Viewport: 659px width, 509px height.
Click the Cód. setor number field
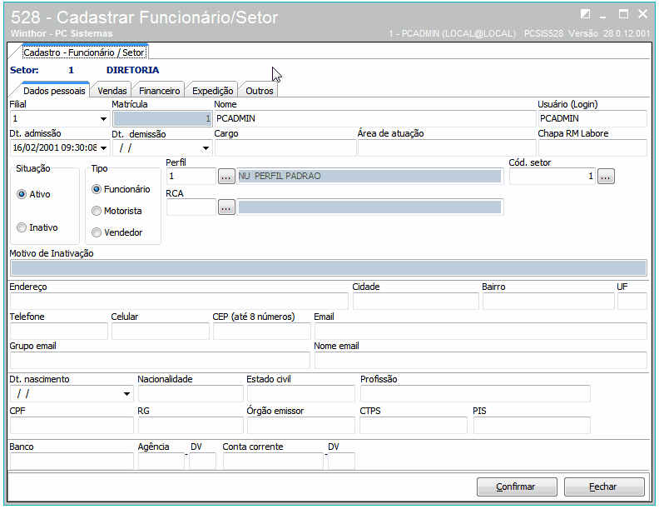(x=552, y=177)
